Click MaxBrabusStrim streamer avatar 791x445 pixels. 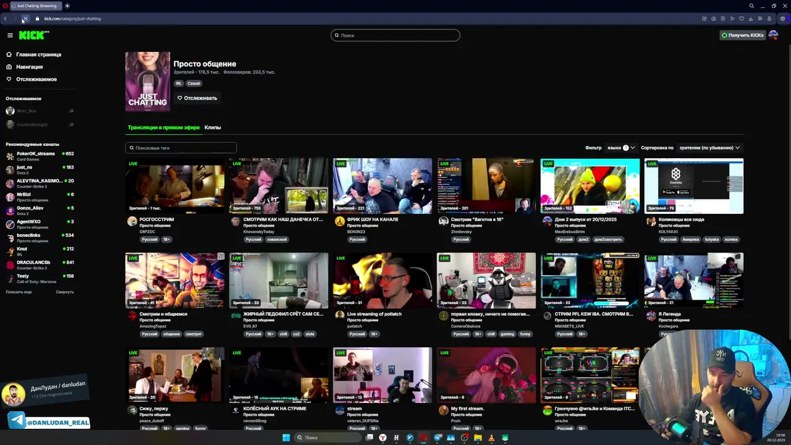pyautogui.click(x=547, y=221)
